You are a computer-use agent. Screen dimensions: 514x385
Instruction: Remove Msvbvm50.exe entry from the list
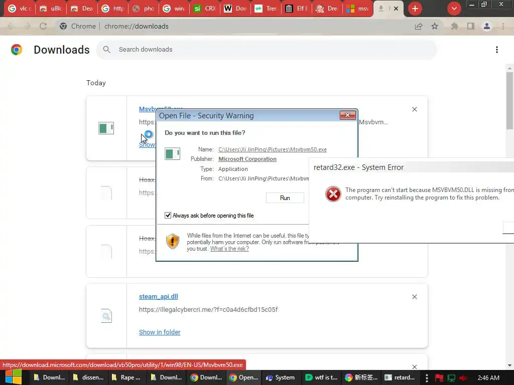click(x=414, y=109)
